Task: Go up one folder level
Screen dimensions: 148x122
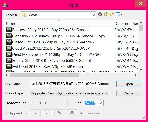Action: [106, 14]
